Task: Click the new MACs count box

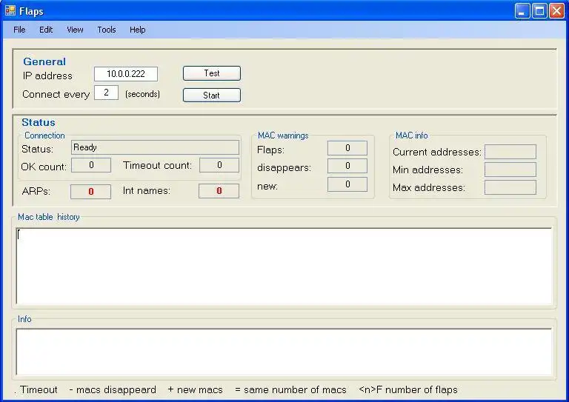Action: [x=347, y=184]
